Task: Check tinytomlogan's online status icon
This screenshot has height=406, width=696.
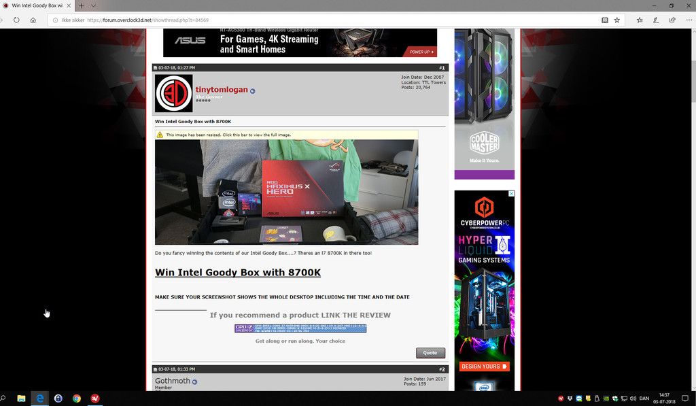Action: (253, 91)
